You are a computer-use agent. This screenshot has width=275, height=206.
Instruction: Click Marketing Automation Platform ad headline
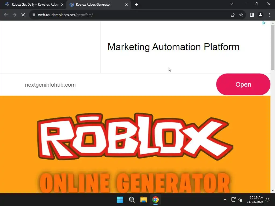tap(173, 47)
